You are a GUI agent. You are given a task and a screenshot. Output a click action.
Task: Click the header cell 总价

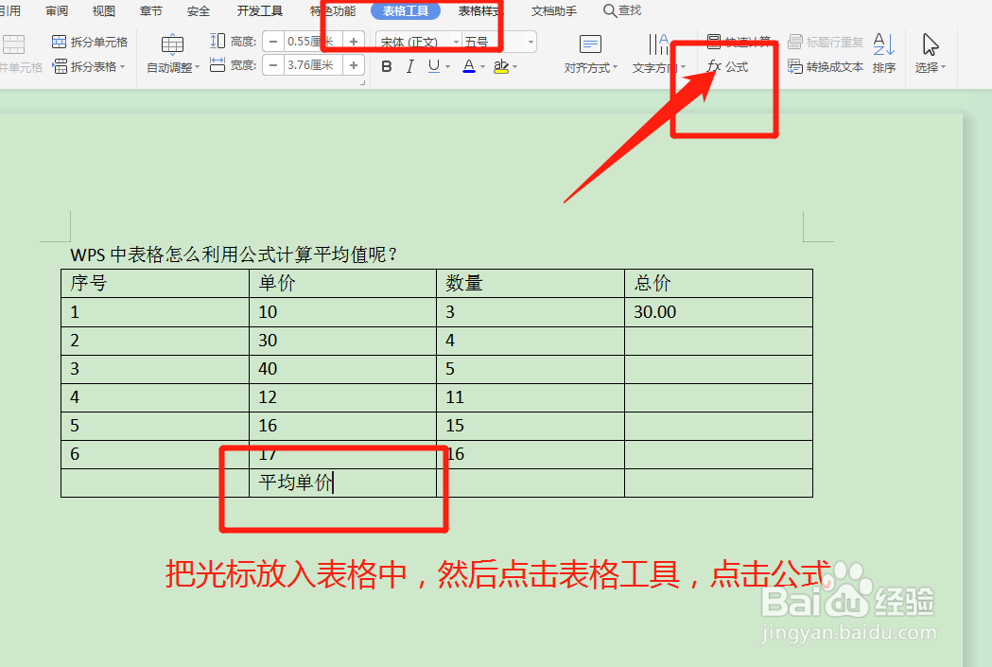pos(718,283)
